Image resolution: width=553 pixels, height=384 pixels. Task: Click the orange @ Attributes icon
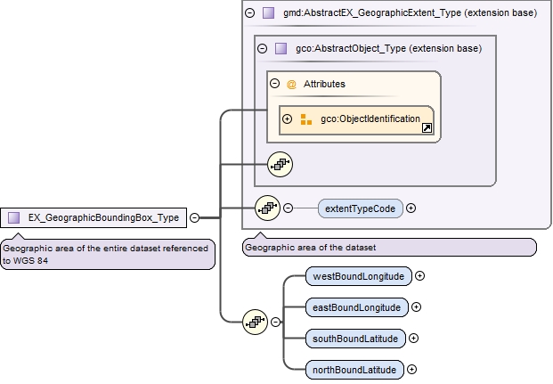291,84
